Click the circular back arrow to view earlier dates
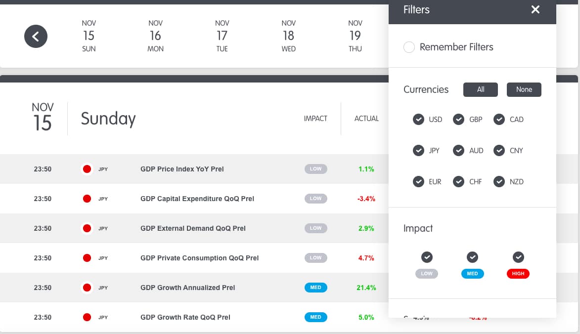The image size is (580, 334). click(36, 36)
